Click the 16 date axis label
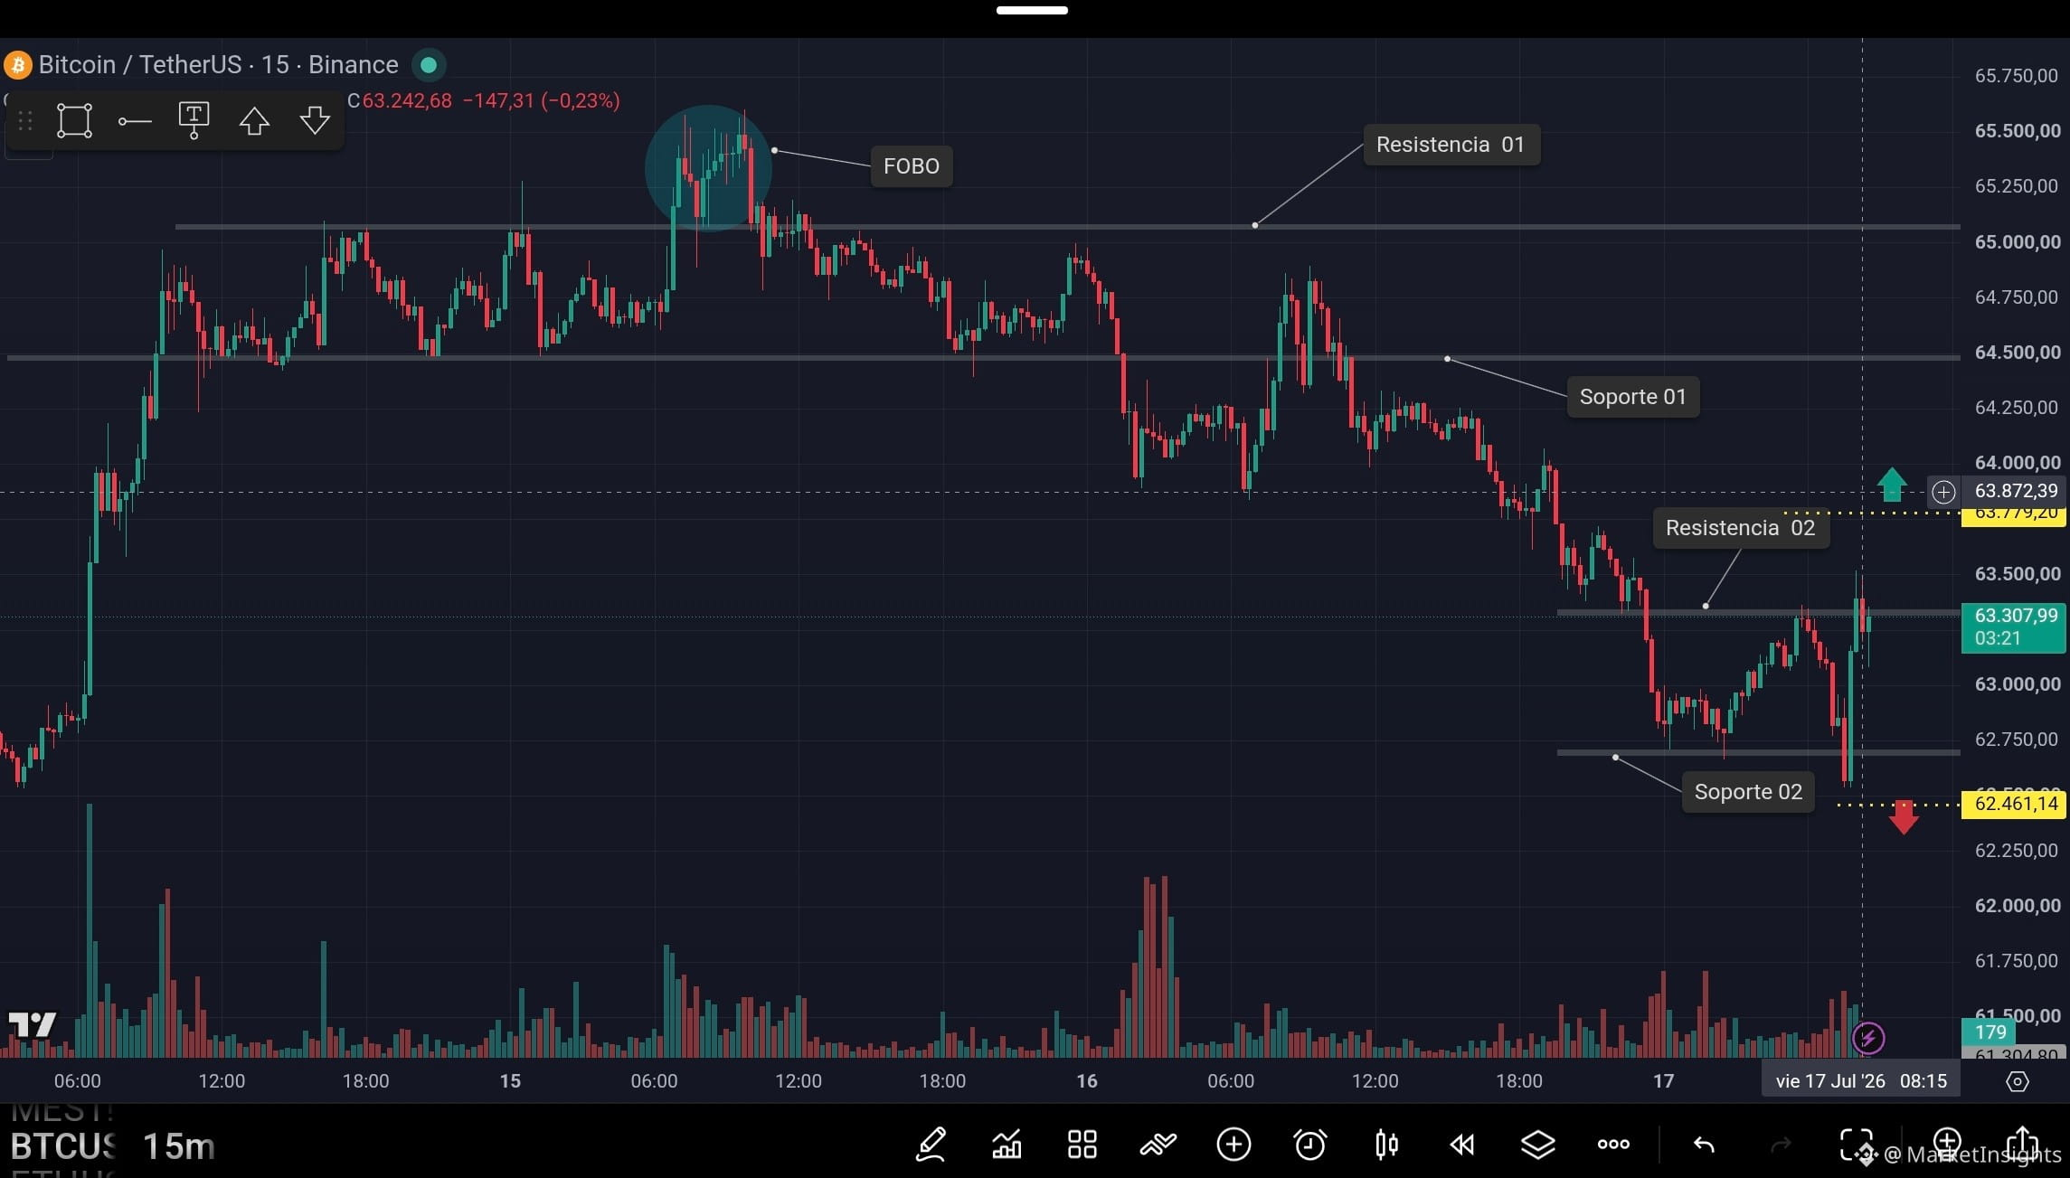The width and height of the screenshot is (2070, 1178). click(1086, 1081)
